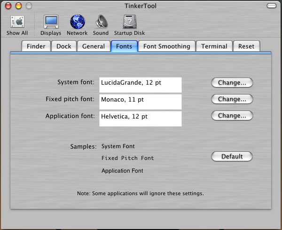
Task: Click the System font field showing LucidaGrande
Action: pos(141,85)
